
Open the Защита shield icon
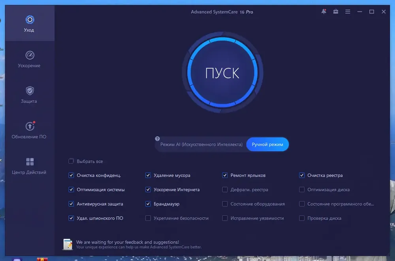[30, 91]
